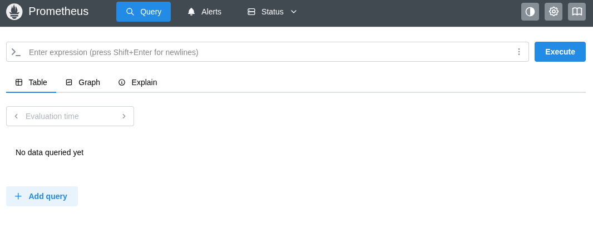593x243 pixels.
Task: Step evaluation time forward with right chevron
Action: [123, 116]
